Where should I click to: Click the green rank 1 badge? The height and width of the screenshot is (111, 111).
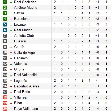5,2
